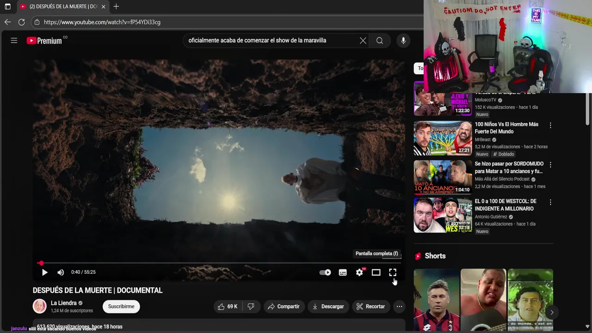The width and height of the screenshot is (592, 333).
Task: Open SORDOMUDO video thumbnail
Action: tap(443, 177)
